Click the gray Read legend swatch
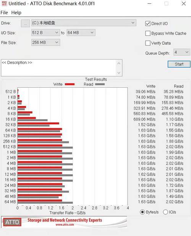The image size is (191, 236). click(x=100, y=84)
